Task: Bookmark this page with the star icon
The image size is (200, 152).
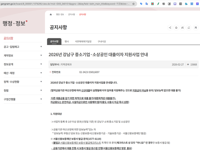Action: (133, 4)
